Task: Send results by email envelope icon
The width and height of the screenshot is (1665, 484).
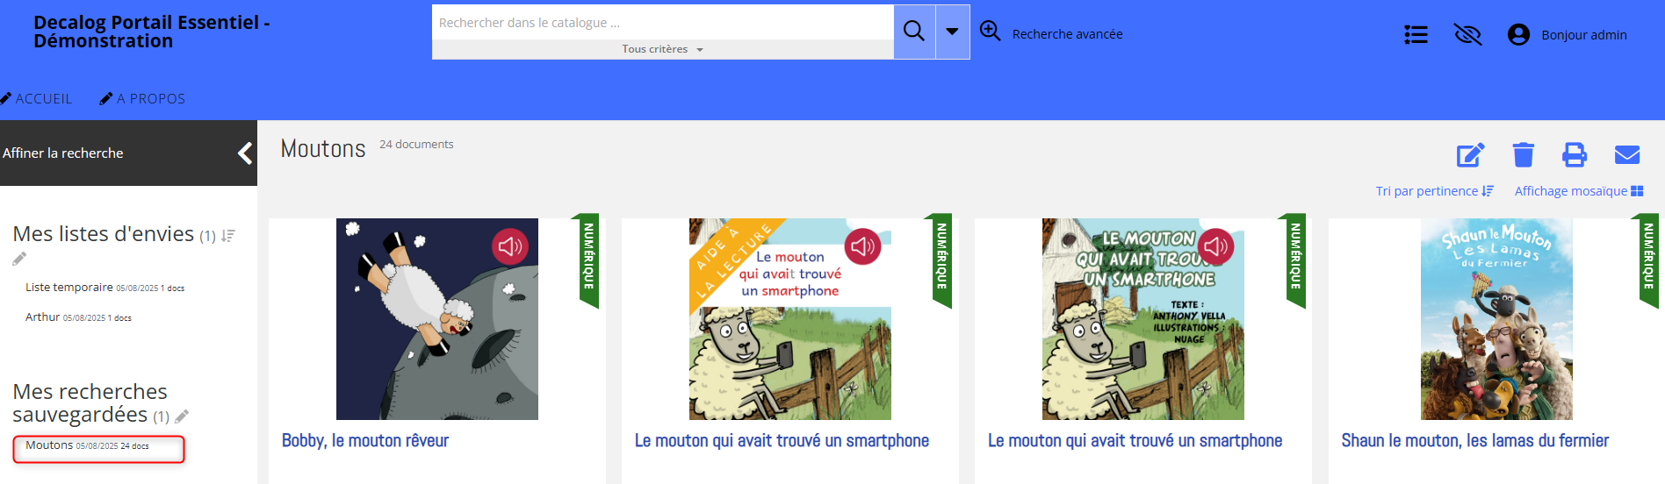Action: pyautogui.click(x=1627, y=155)
